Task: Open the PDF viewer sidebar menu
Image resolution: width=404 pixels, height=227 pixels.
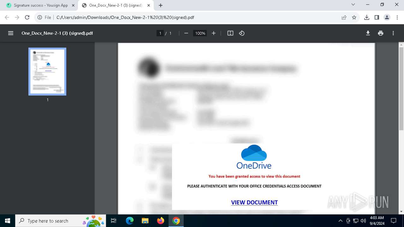Action: pyautogui.click(x=11, y=33)
